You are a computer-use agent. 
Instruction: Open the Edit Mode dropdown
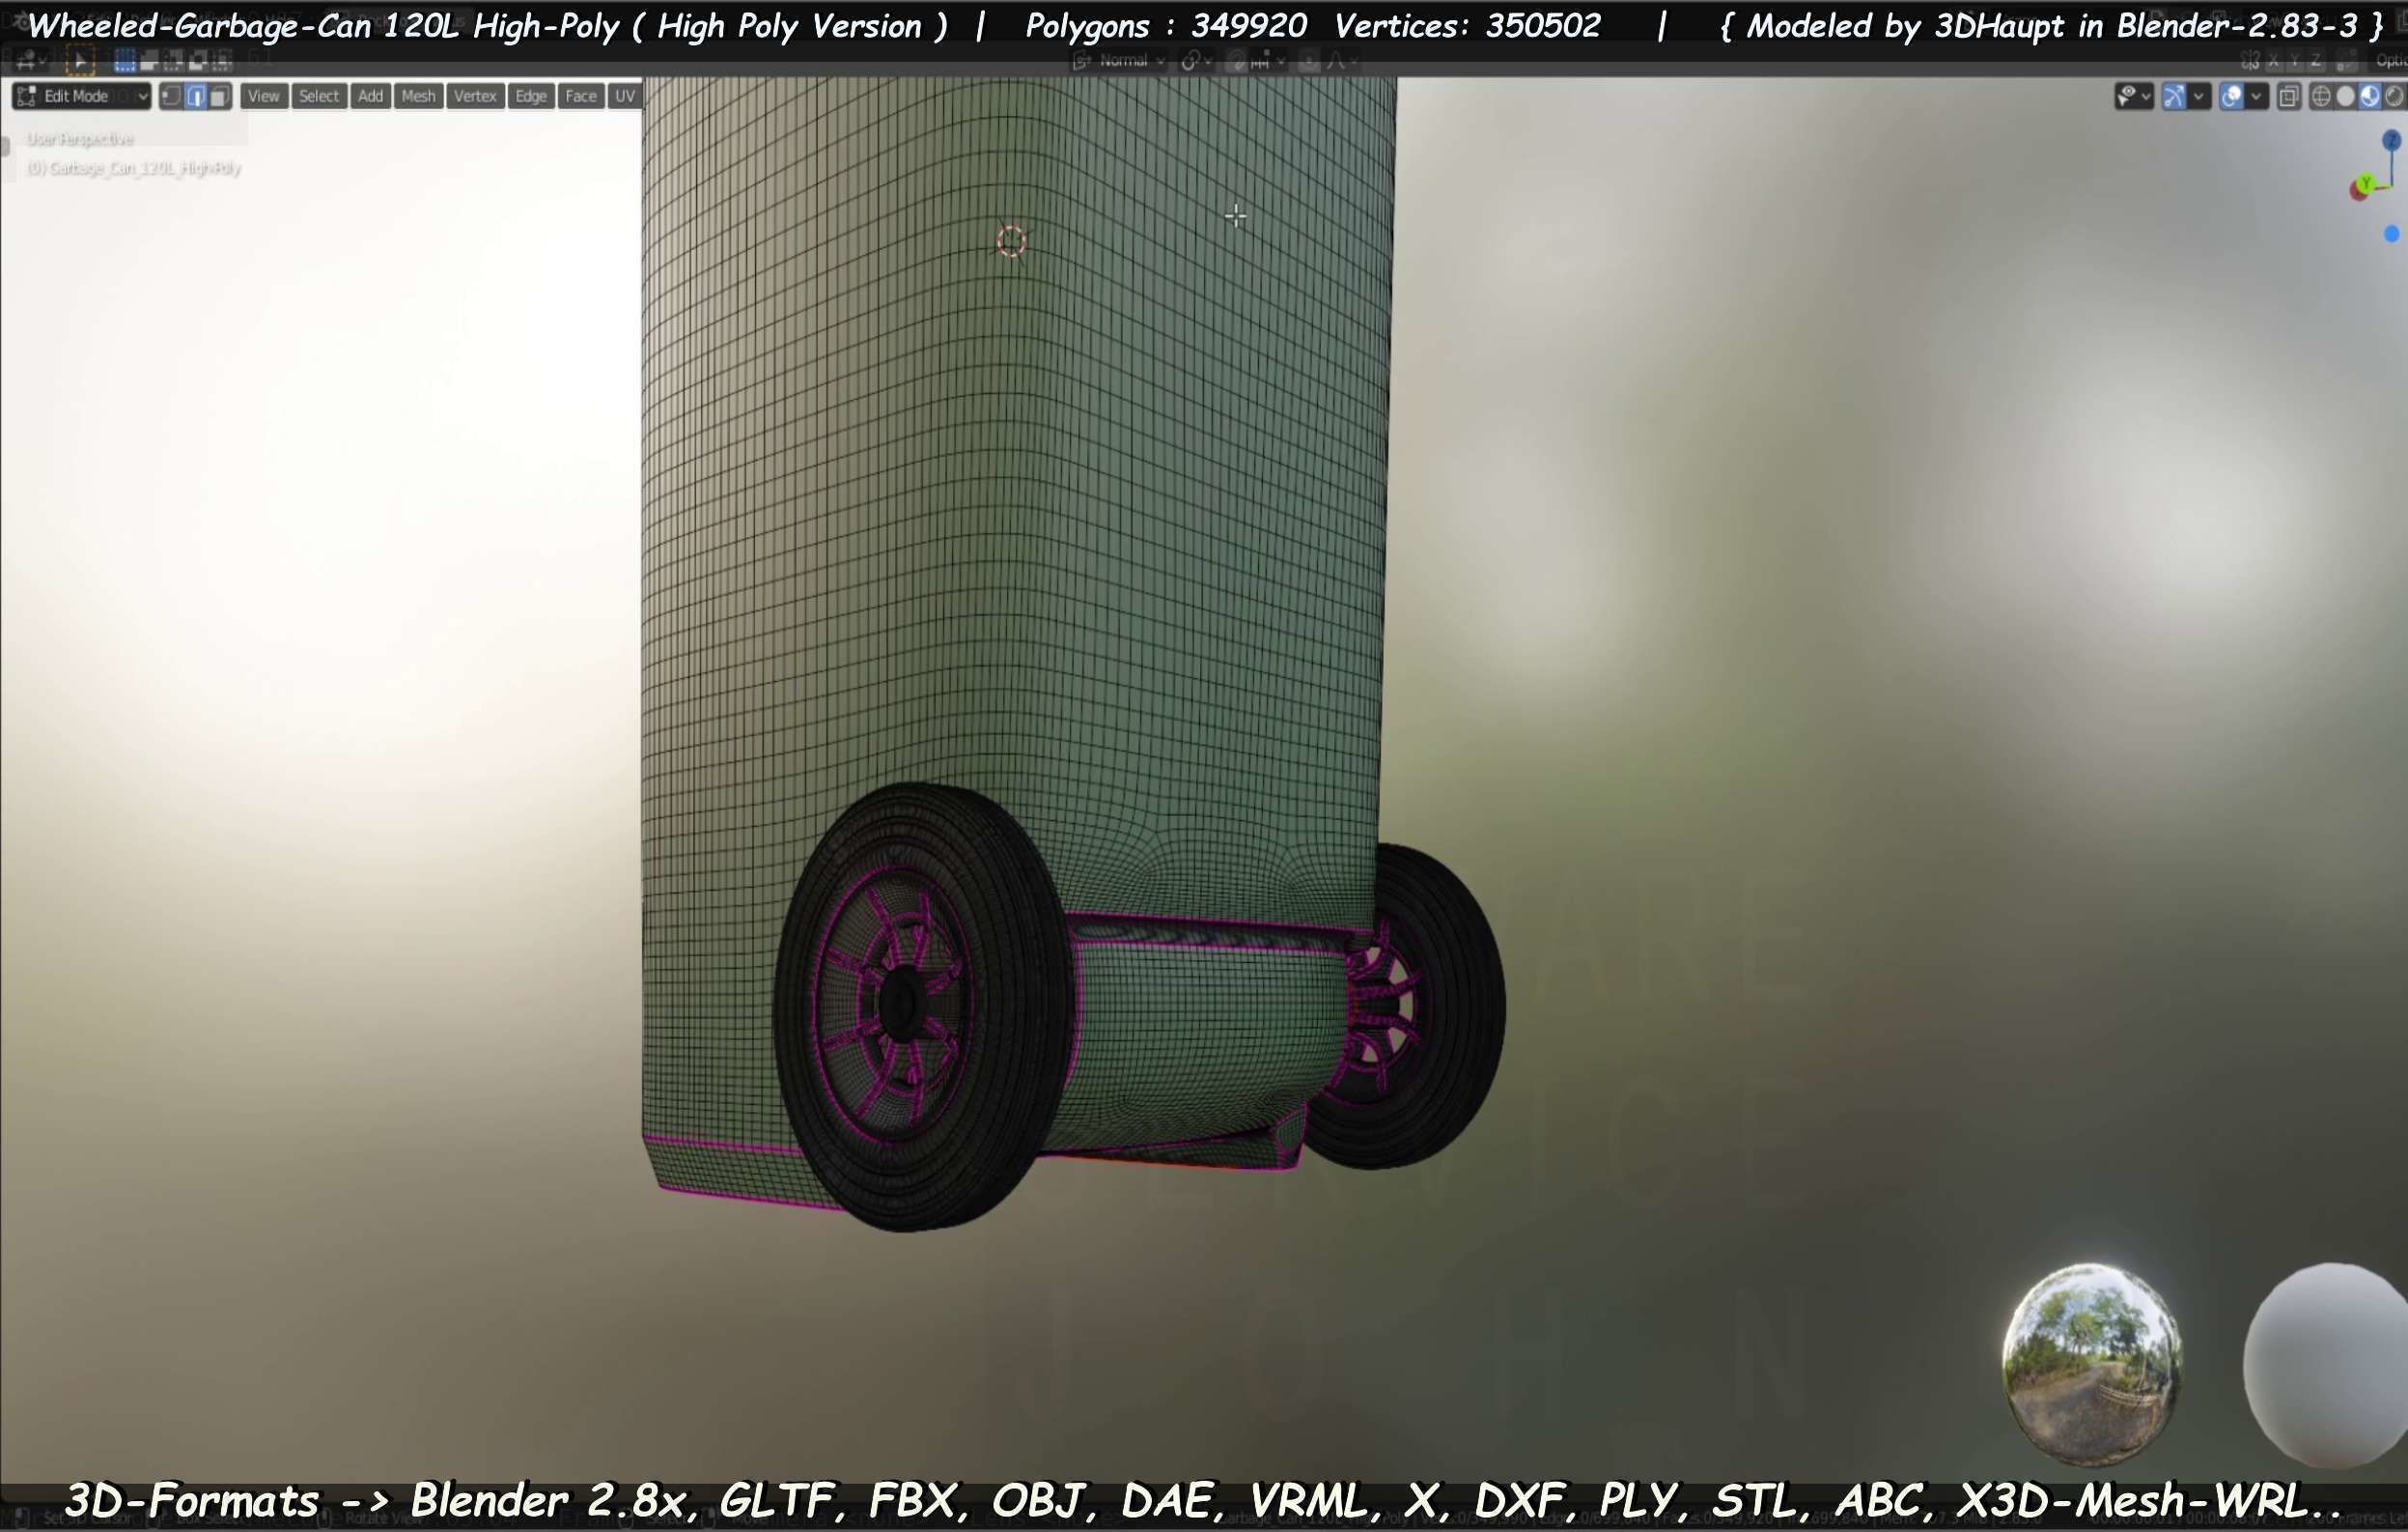pos(82,96)
